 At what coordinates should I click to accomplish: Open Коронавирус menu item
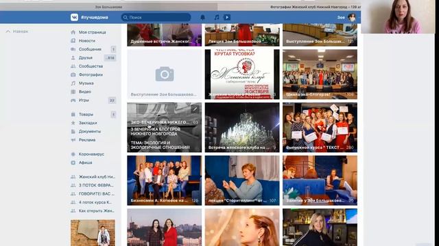(x=91, y=154)
